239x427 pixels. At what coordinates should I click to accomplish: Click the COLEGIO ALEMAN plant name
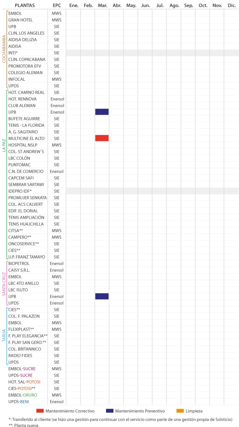pos(25,73)
